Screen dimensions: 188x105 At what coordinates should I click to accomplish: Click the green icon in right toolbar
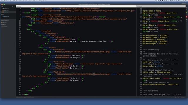[x=187, y=12]
